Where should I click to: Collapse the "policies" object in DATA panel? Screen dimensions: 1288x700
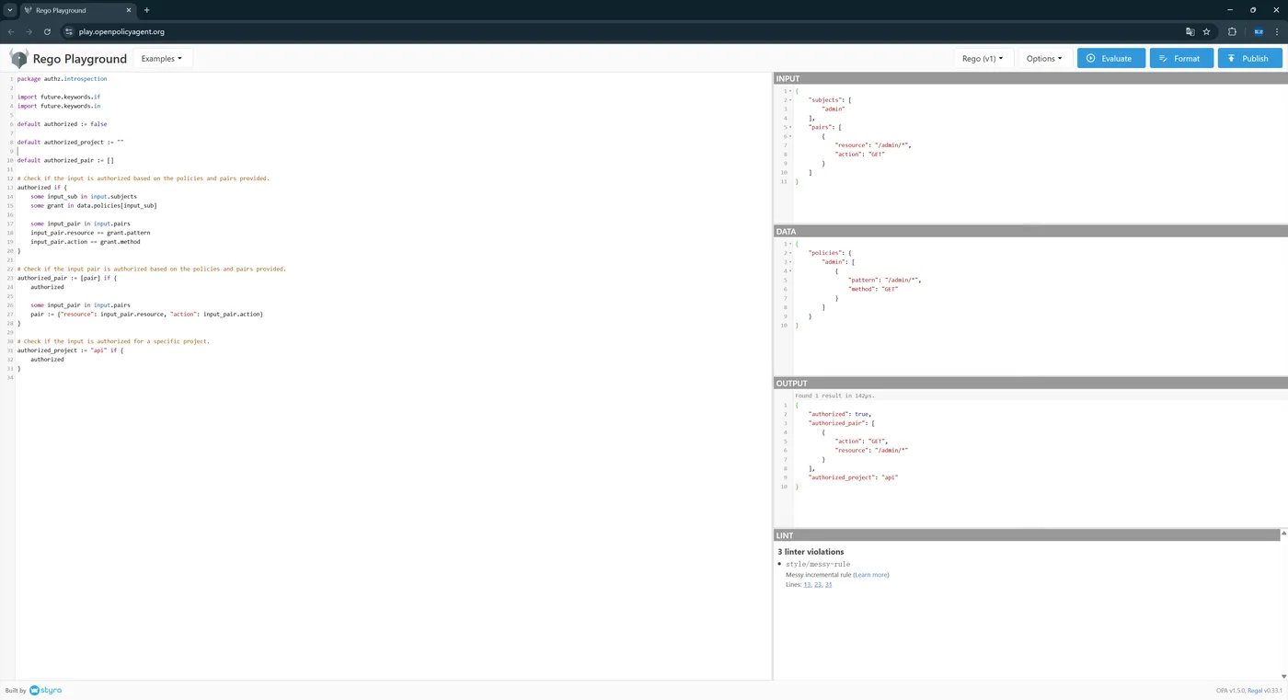(790, 253)
